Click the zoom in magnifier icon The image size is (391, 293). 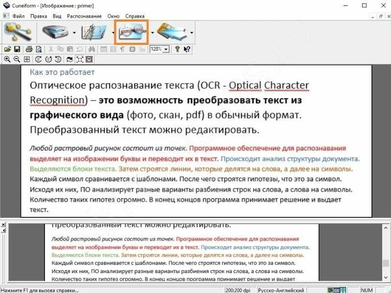coord(7,59)
